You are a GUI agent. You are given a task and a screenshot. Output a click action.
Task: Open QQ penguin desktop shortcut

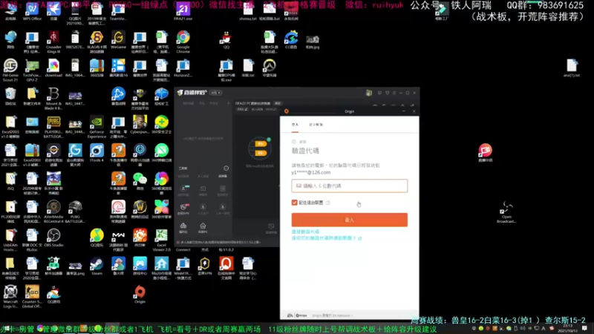(226, 40)
